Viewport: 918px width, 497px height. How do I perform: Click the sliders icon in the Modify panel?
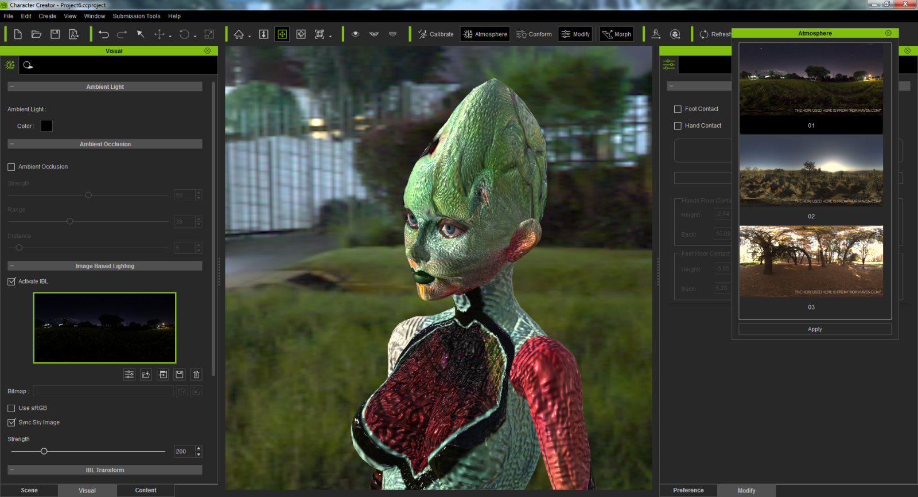pos(669,65)
